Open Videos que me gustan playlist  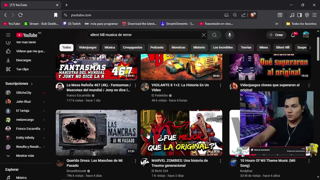tap(25, 51)
